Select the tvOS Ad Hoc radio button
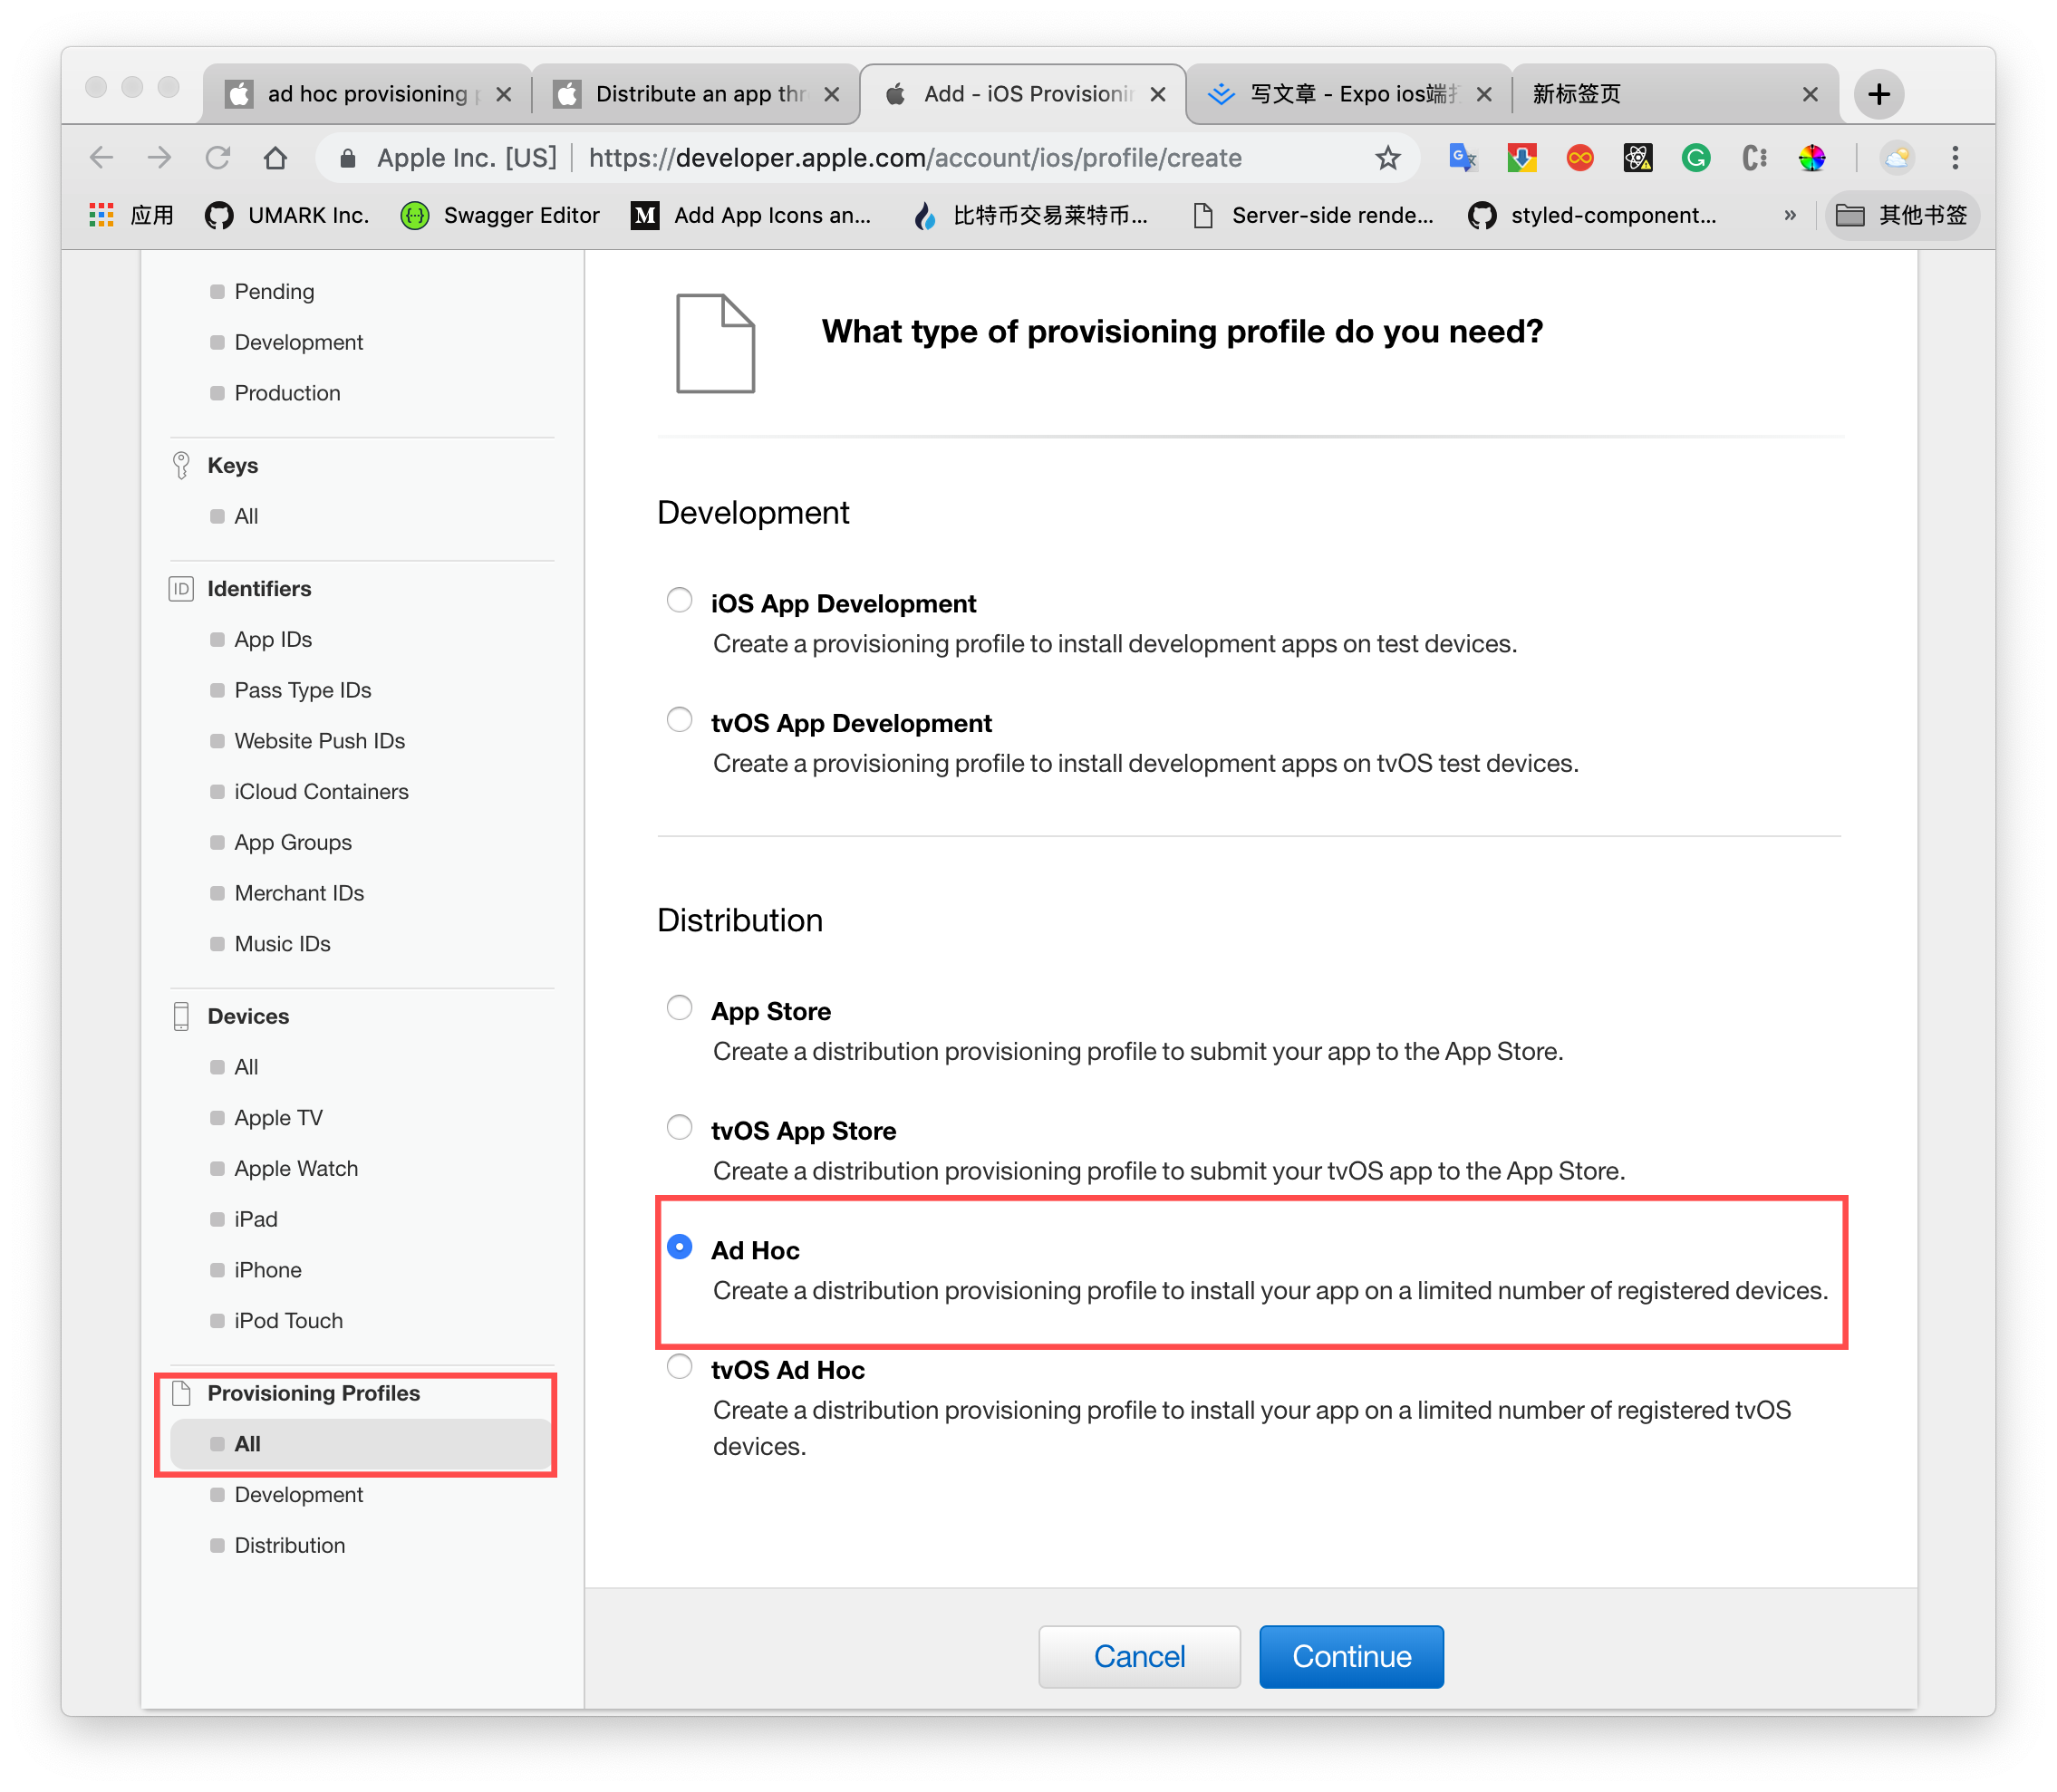The height and width of the screenshot is (1792, 2057). point(679,1366)
